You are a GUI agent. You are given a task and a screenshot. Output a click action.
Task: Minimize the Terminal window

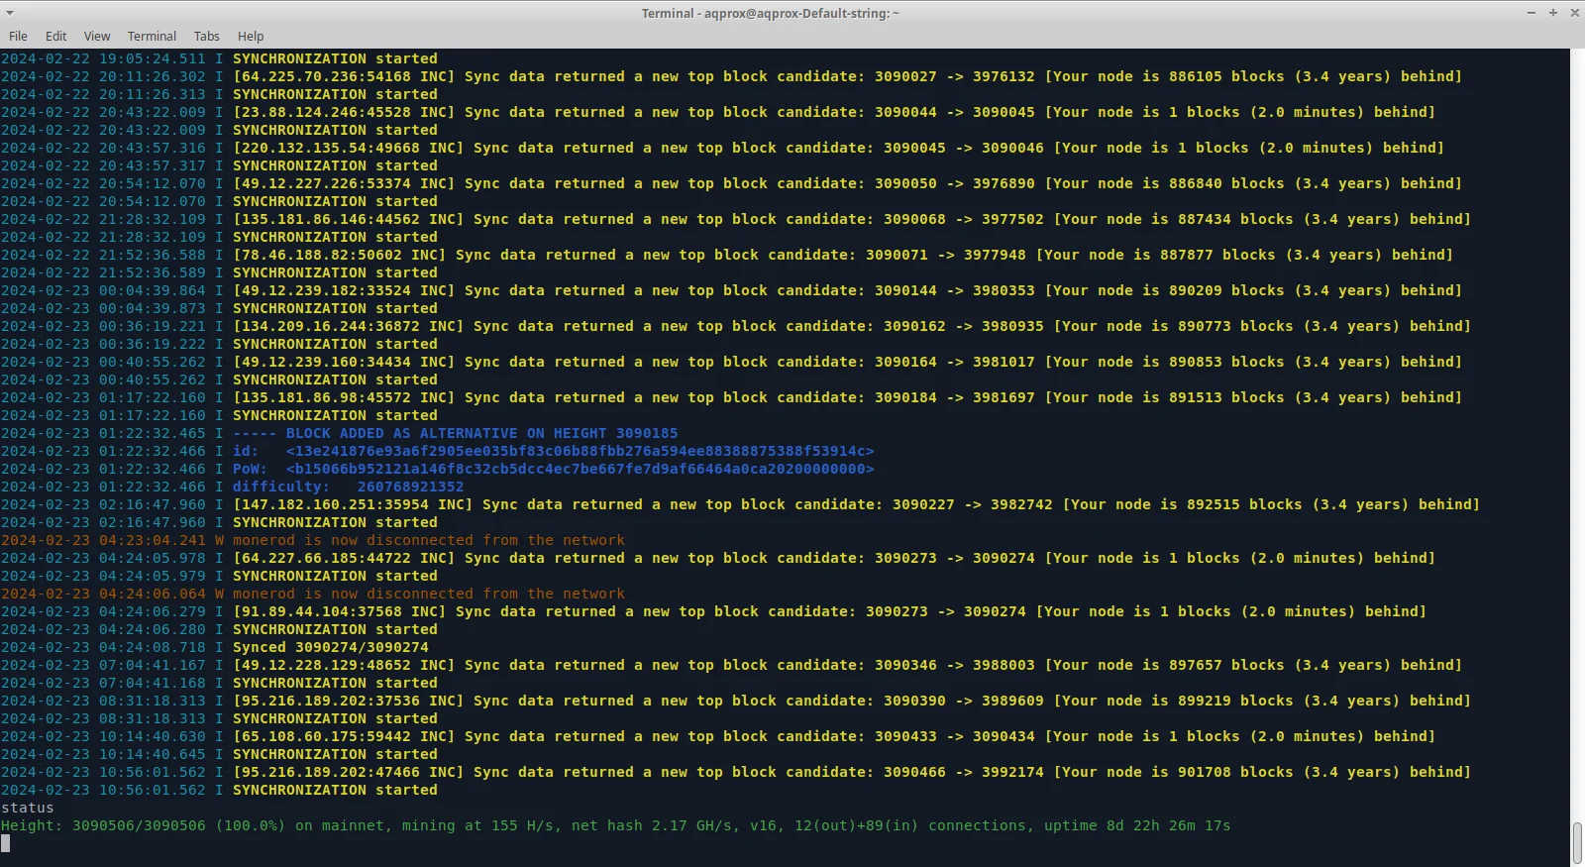tap(1531, 13)
